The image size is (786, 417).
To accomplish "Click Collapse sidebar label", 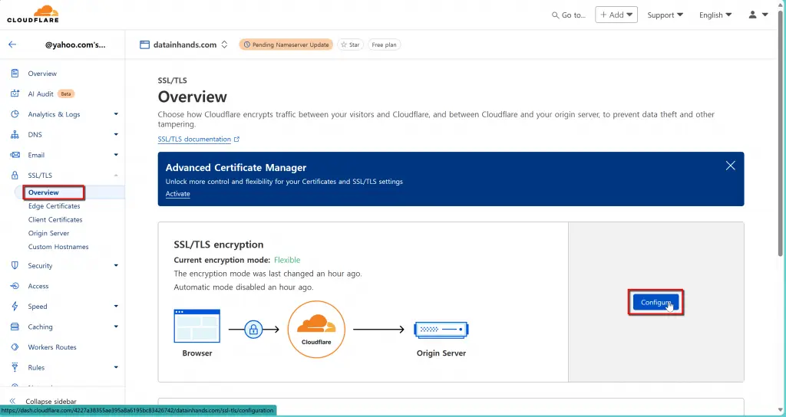I will click(51, 402).
